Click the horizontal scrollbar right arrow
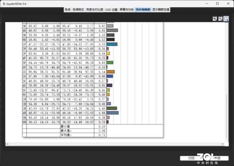 (x=223, y=144)
